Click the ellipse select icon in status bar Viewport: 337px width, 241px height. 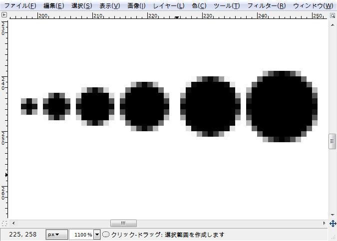106,235
